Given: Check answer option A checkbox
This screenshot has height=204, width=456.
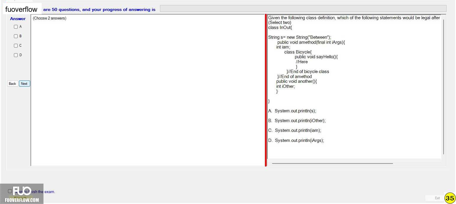Looking at the screenshot, I should tap(16, 27).
